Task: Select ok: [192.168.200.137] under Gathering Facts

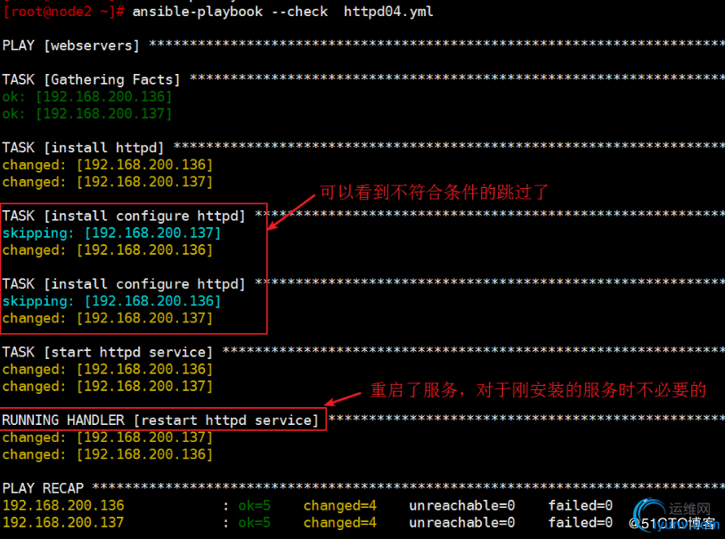Action: coord(87,114)
